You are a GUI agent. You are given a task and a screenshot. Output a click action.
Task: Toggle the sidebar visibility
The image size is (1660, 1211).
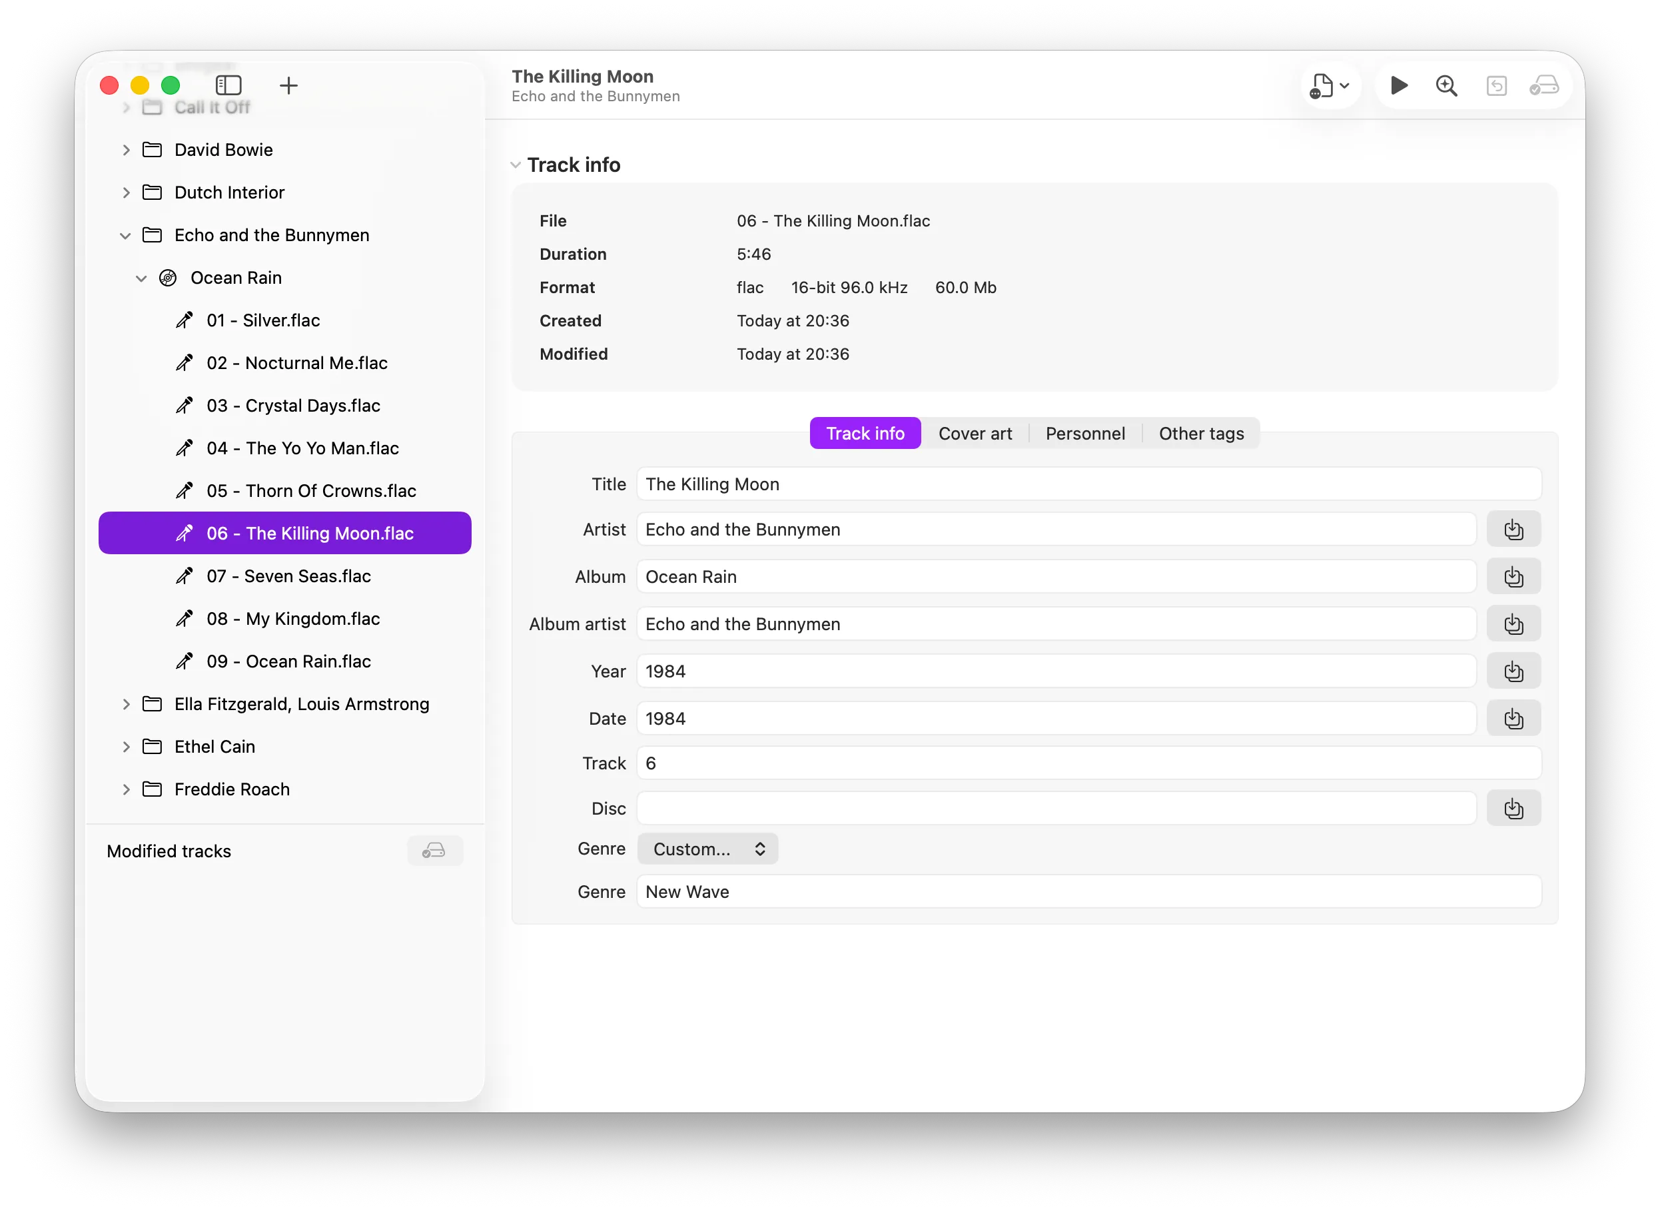point(228,85)
